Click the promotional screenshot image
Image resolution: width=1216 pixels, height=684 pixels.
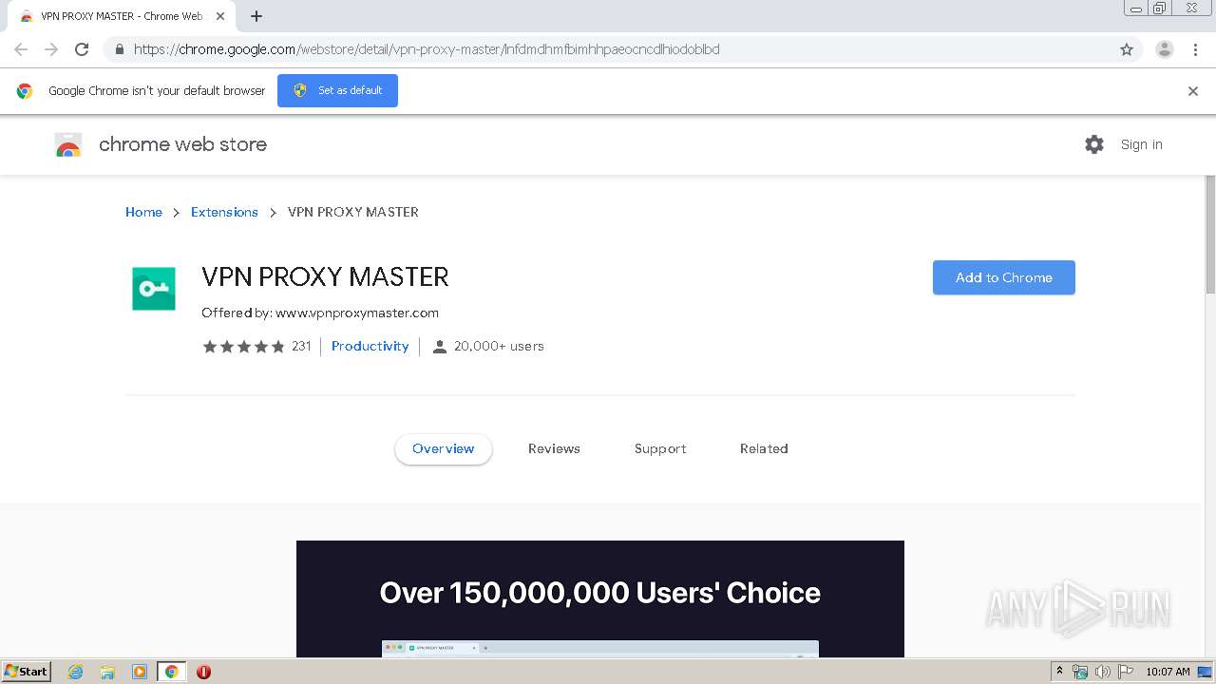point(600,598)
